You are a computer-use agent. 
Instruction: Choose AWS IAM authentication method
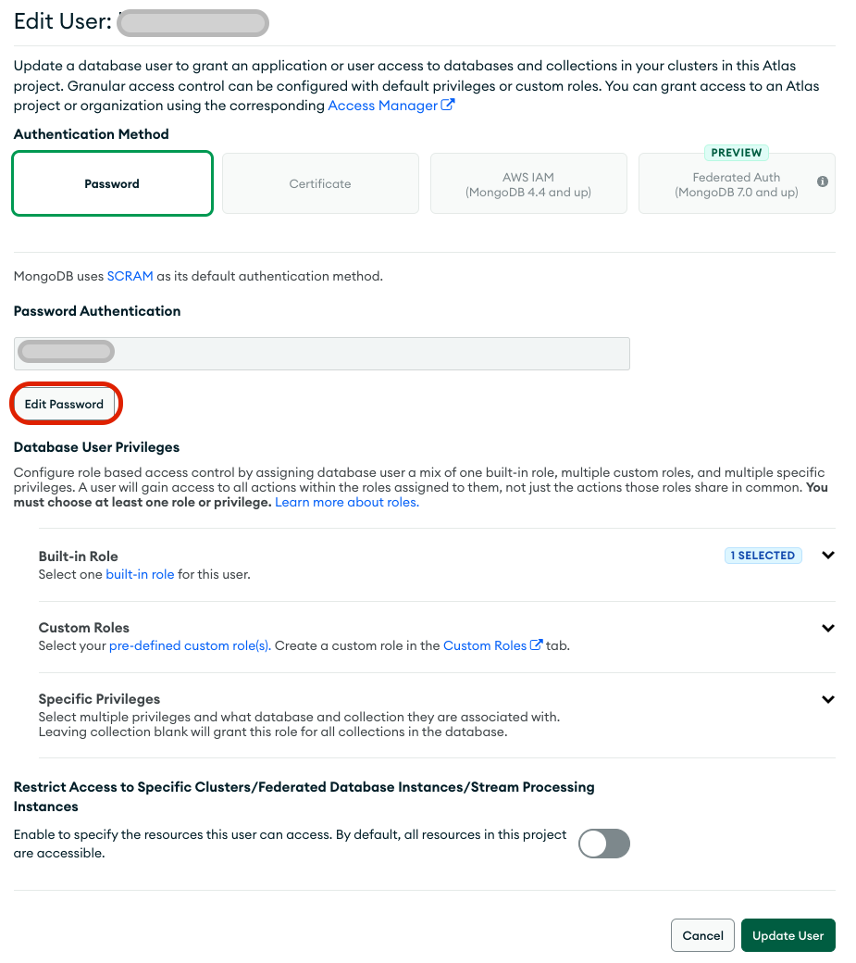pos(528,183)
